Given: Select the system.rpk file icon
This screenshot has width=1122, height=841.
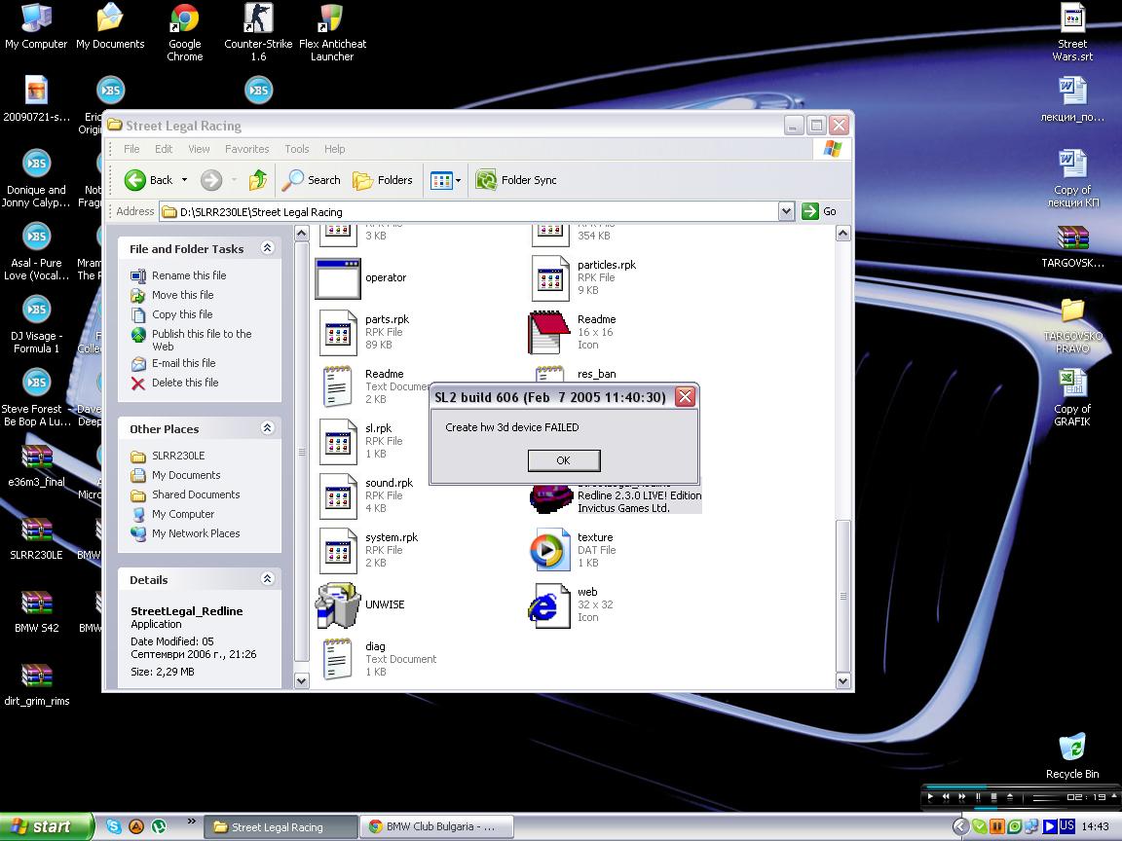Looking at the screenshot, I should 338,550.
